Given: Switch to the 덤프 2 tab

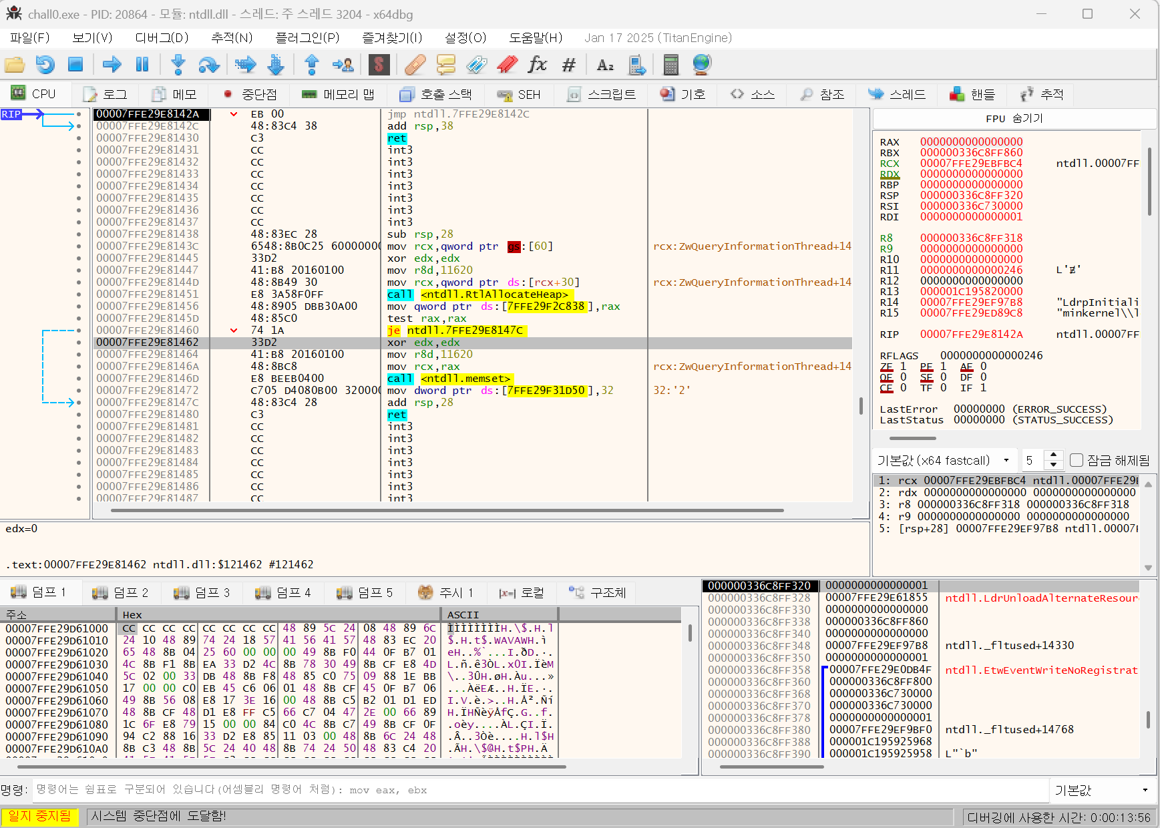Looking at the screenshot, I should click(x=121, y=592).
